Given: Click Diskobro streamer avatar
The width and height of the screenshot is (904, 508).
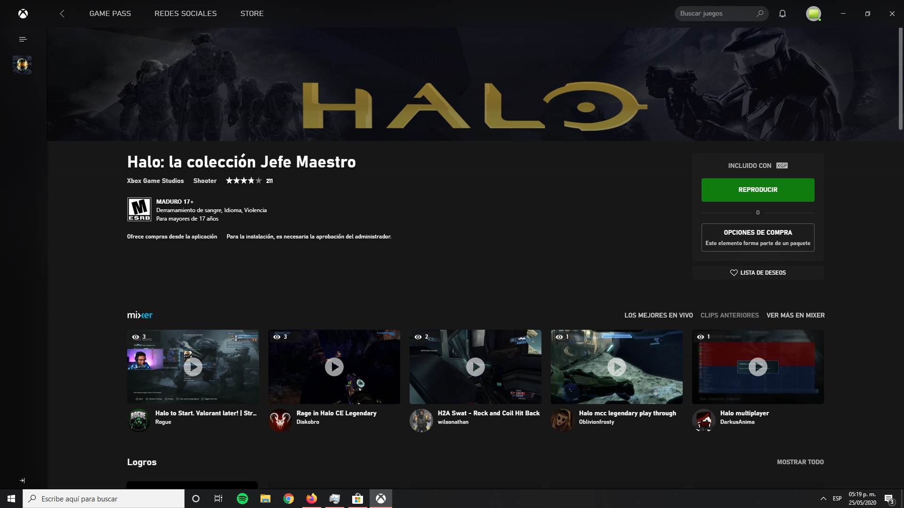Looking at the screenshot, I should [x=280, y=420].
